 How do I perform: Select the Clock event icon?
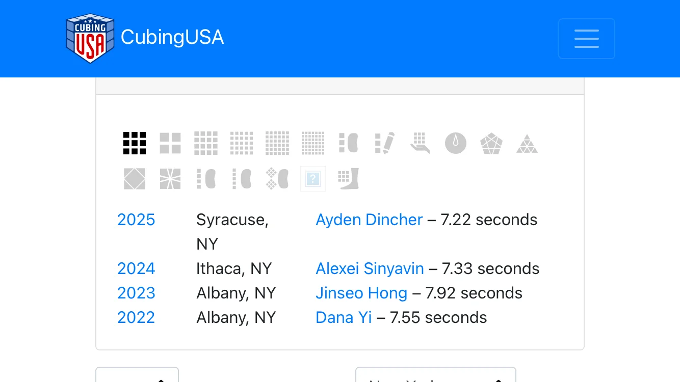pyautogui.click(x=456, y=143)
